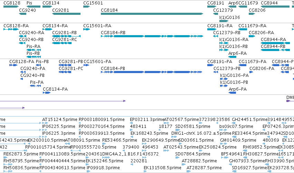Select the CG15601 gene label
294x173 pixels.
click(93, 3)
